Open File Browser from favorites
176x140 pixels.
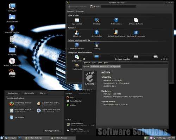point(17,117)
